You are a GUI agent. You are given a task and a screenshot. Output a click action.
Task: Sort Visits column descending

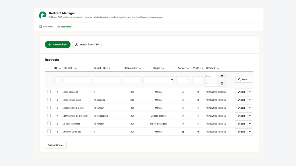point(200,68)
